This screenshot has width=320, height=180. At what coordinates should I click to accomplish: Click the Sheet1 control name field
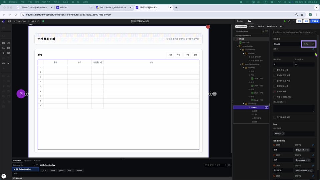(x=287, y=44)
